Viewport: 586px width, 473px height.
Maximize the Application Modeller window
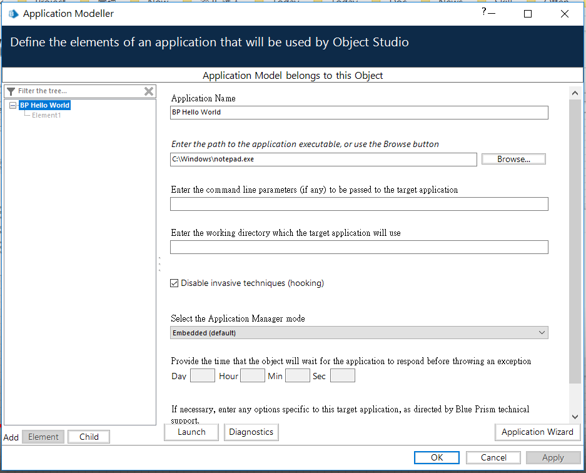point(528,14)
